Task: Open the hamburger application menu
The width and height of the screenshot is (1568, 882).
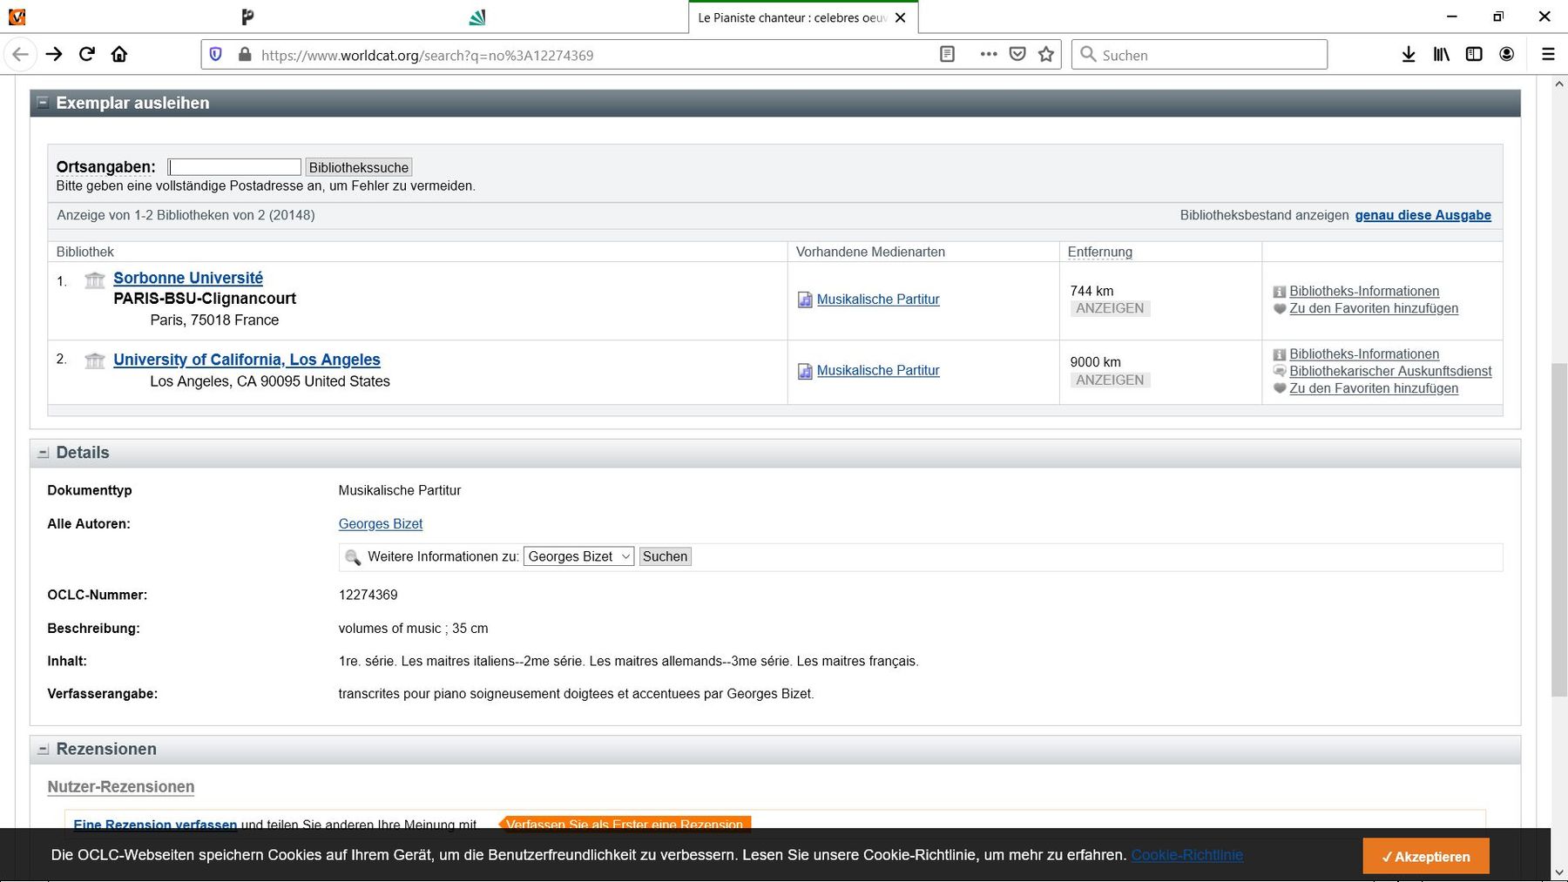Action: 1548,54
